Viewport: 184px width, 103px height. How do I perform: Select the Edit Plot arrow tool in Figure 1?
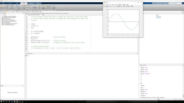click(111, 6)
